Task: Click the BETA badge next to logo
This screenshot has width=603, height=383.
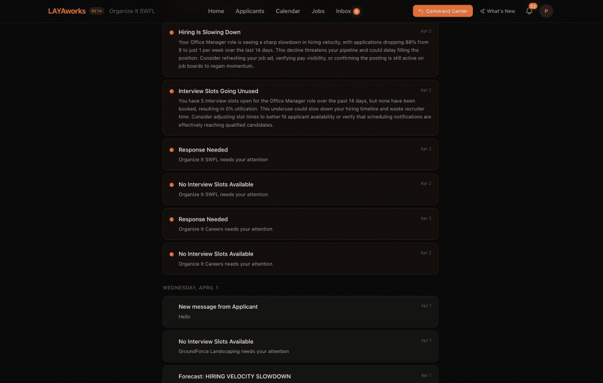Action: (x=97, y=11)
